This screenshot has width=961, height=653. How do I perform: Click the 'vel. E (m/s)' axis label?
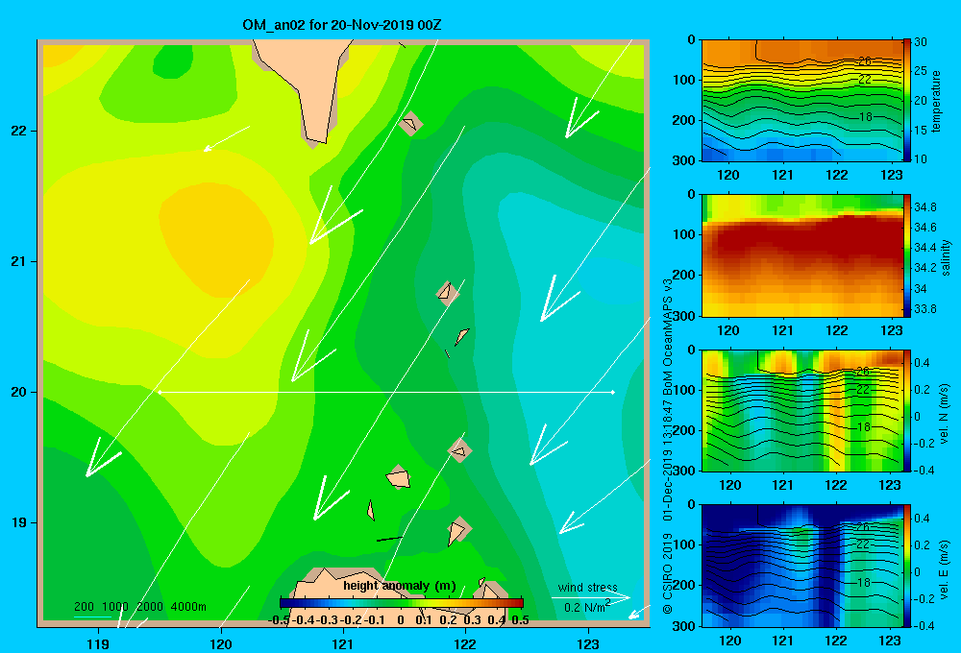[945, 568]
